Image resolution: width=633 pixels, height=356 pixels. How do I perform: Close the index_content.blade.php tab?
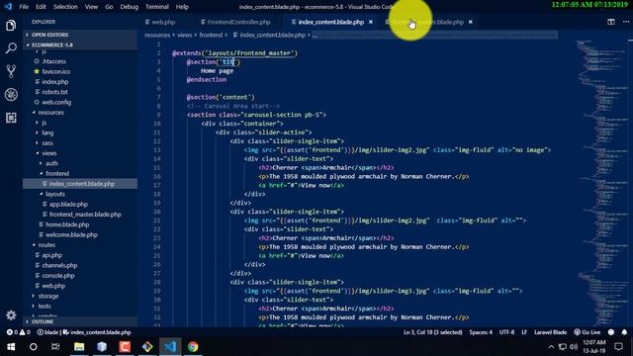click(x=371, y=22)
